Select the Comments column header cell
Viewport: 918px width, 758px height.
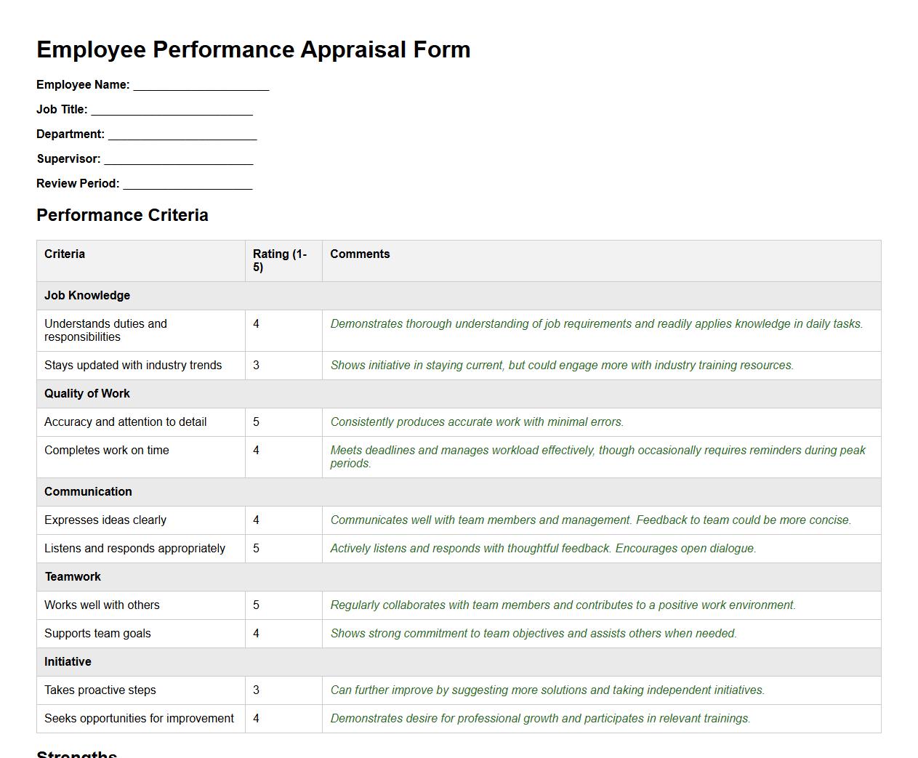pos(360,254)
